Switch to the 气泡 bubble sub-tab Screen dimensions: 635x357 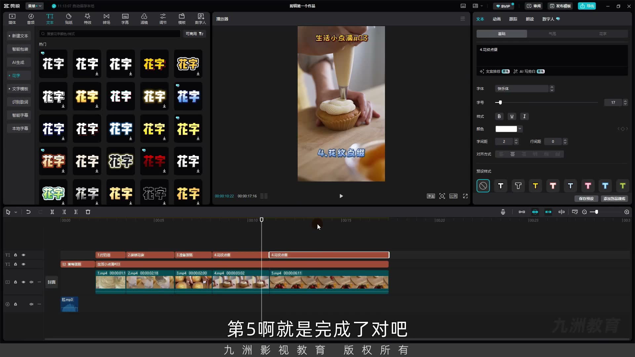[552, 34]
